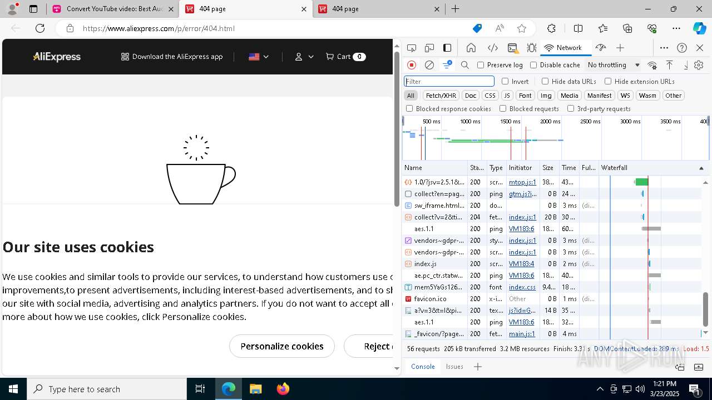
Task: Check the Invert filter checkbox
Action: 505,81
